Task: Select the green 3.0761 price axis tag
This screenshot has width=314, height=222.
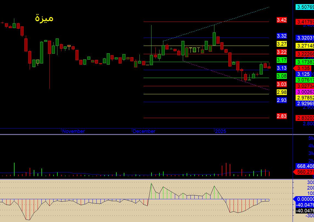Action: (x=305, y=80)
